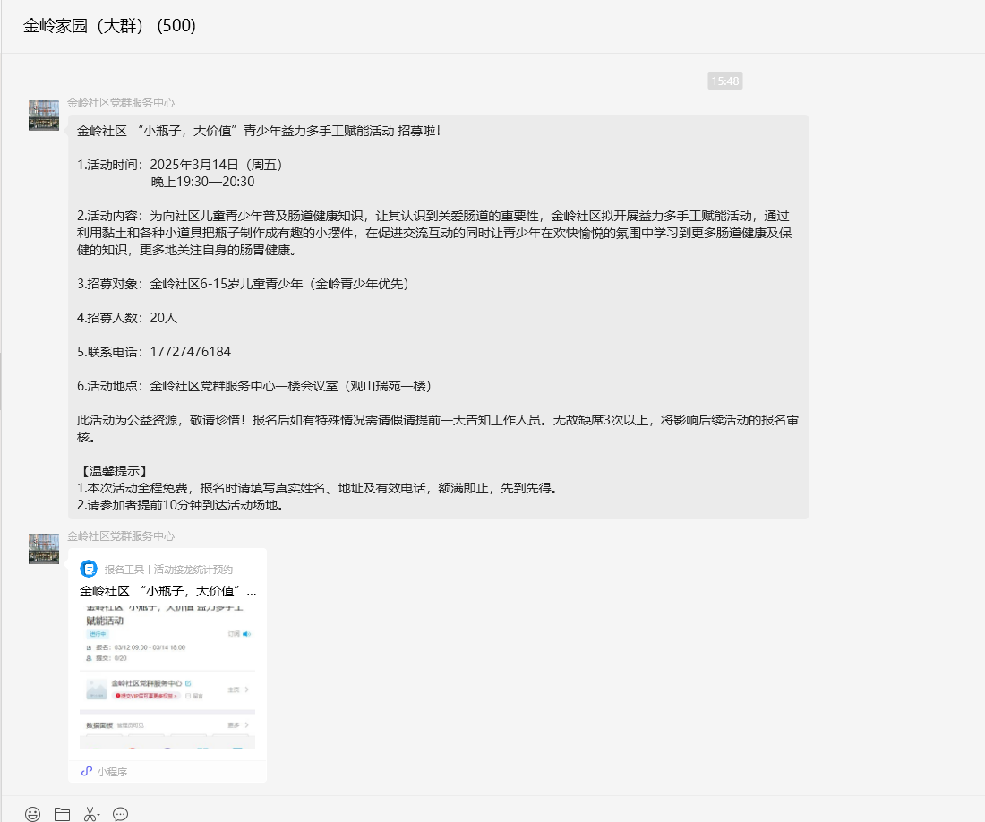
Task: Open the card title 金岭社区 “小瓶子，大价值”
Action: pos(167,591)
